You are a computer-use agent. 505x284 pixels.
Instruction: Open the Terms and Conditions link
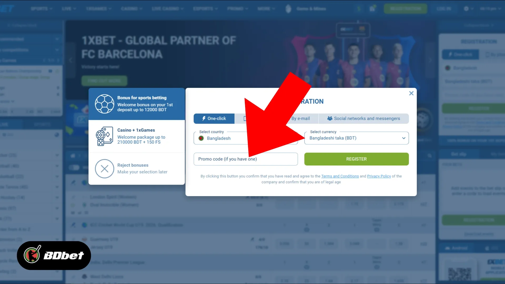[340, 176]
